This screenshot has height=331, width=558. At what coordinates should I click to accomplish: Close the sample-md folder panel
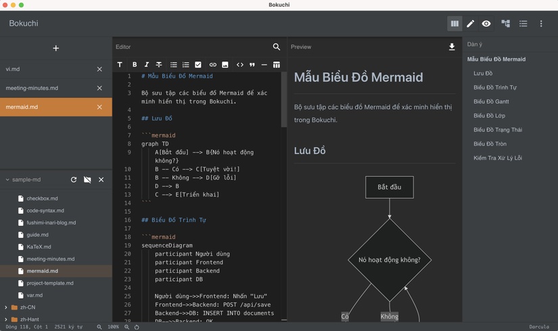pos(101,180)
